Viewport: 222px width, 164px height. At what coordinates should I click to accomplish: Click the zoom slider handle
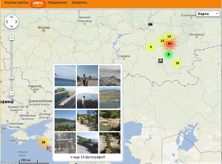tap(12, 78)
